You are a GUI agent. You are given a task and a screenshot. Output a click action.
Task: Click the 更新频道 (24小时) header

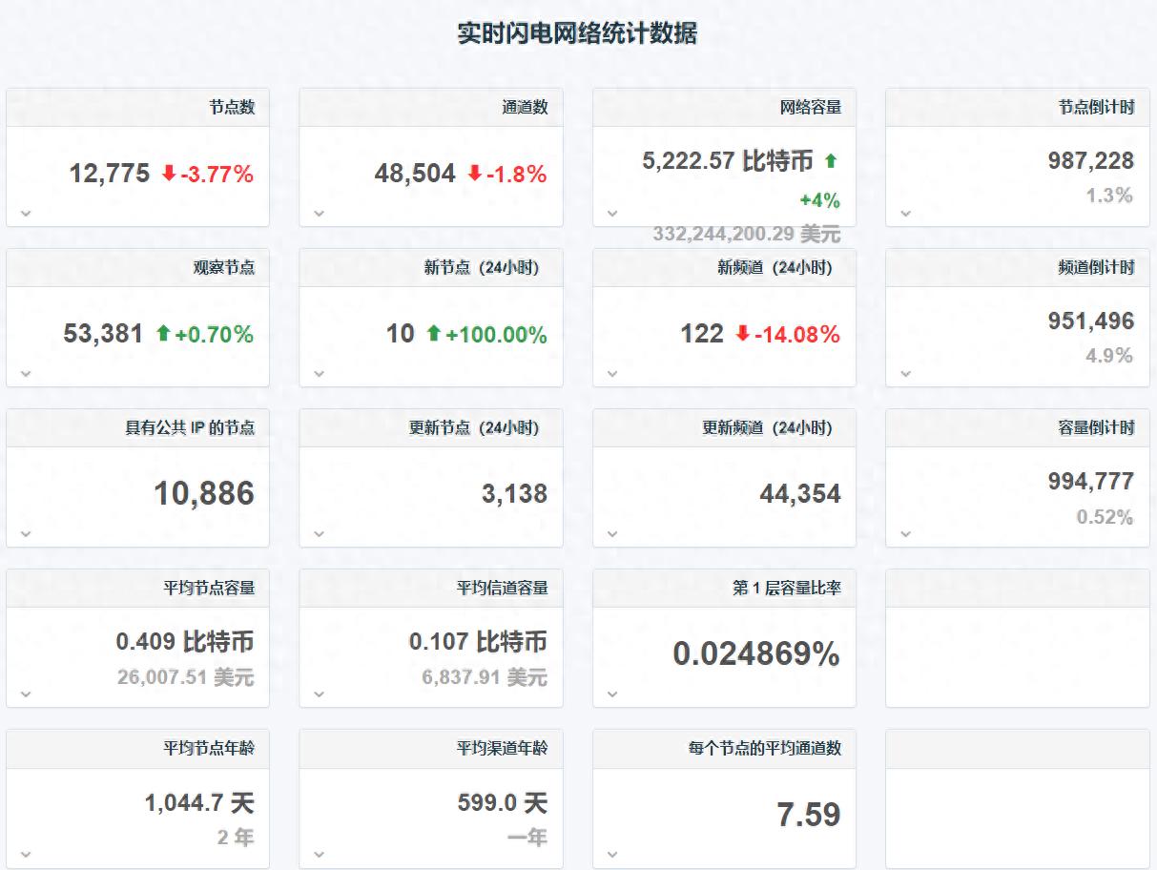tap(724, 428)
